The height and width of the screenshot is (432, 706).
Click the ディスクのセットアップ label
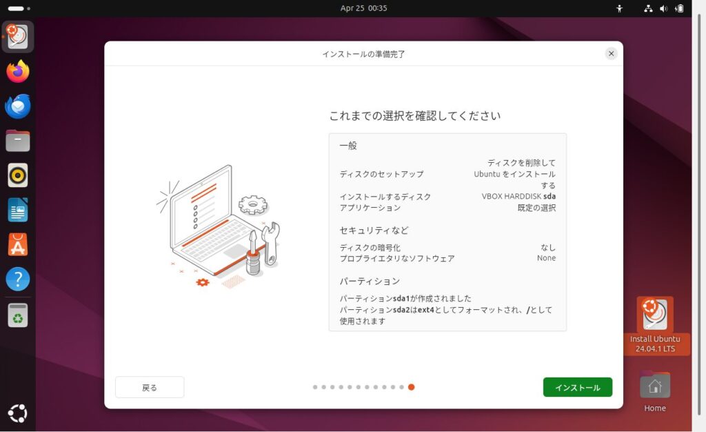pos(381,174)
